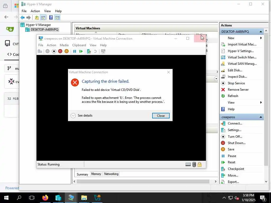Viewport: 271px width, 203px height.
Task: Collapse the creeperos actions section
Action: [x=261, y=117]
